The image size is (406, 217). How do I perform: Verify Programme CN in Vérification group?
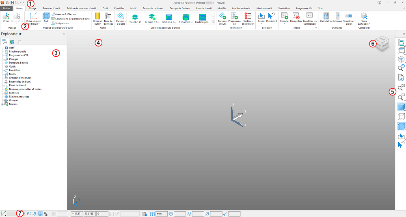[235, 19]
